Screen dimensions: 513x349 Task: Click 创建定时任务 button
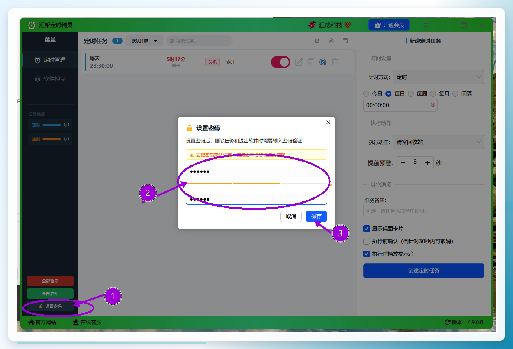(424, 271)
